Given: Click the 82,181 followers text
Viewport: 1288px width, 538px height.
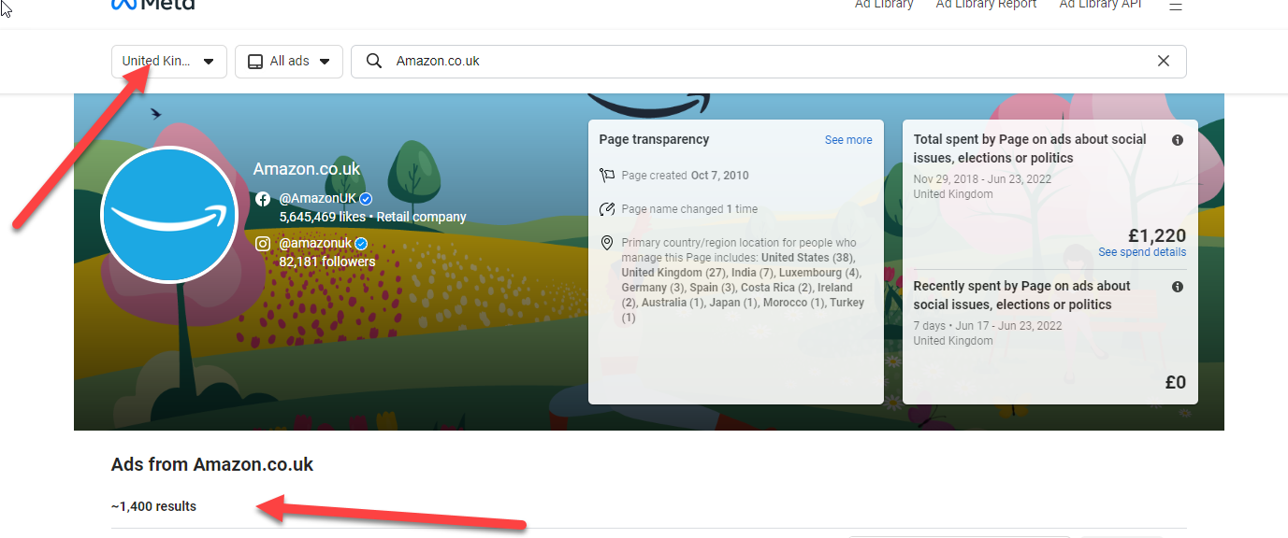Looking at the screenshot, I should tap(327, 262).
